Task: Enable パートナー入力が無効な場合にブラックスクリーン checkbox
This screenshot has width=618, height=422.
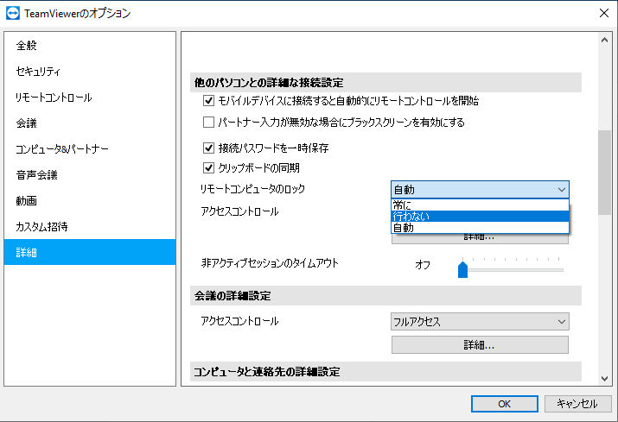Action: (208, 122)
